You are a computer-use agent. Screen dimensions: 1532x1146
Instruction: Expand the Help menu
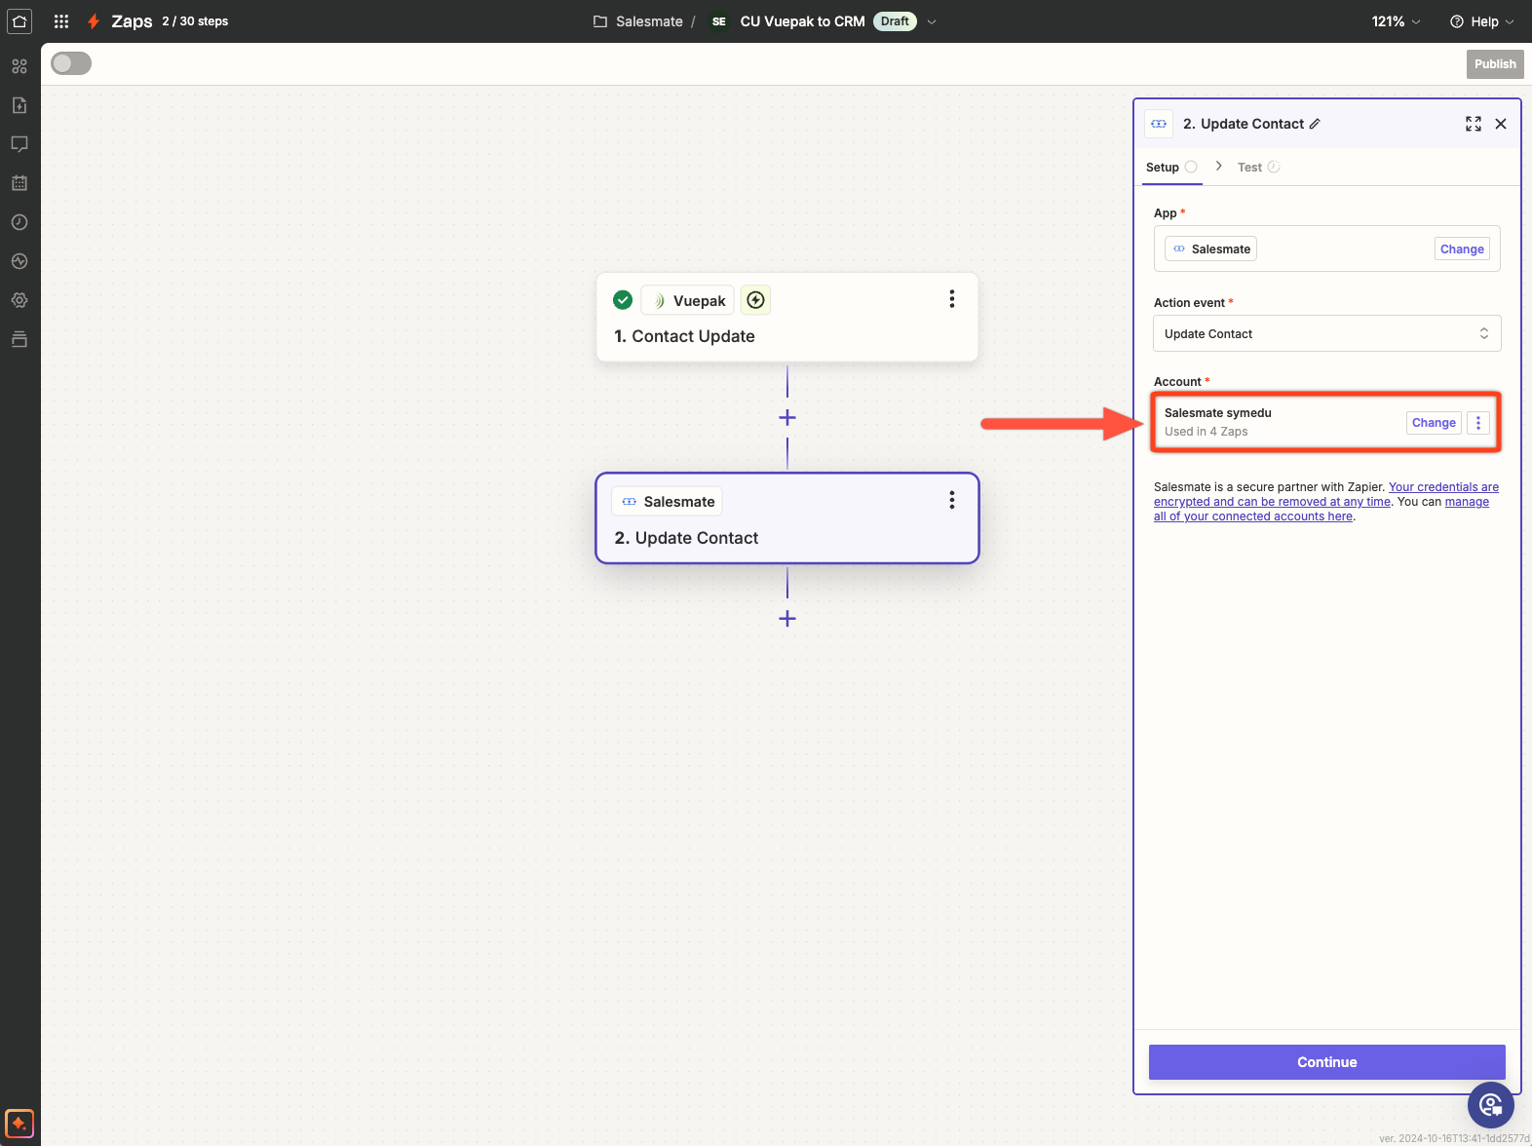tap(1481, 21)
